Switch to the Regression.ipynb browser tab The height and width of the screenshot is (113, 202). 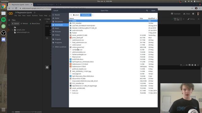[x=20, y=4]
